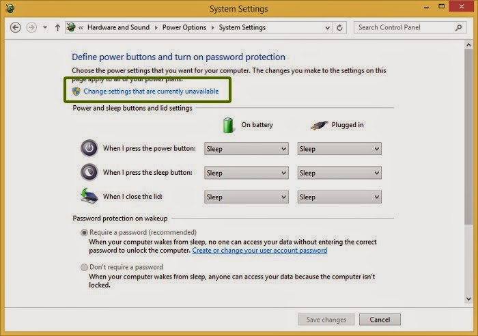478x336 pixels.
Task: Open the recent locations dropdown arrow
Action: point(45,27)
